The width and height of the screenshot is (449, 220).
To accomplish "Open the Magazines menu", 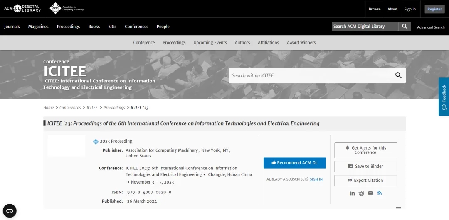I will pyautogui.click(x=38, y=27).
